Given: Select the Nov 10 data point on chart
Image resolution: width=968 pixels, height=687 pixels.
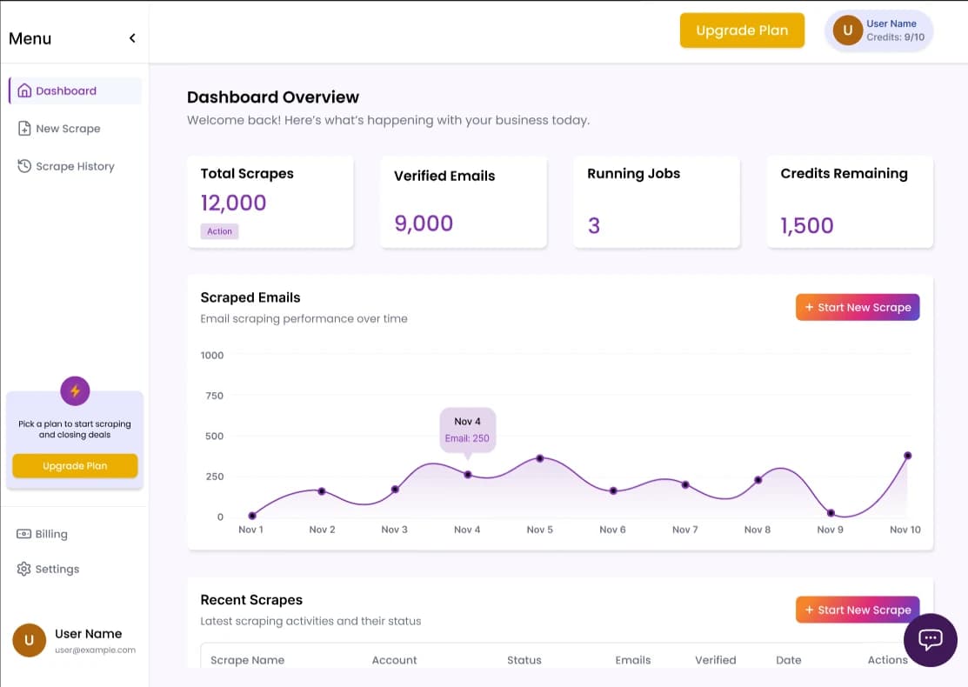Looking at the screenshot, I should click(x=907, y=456).
